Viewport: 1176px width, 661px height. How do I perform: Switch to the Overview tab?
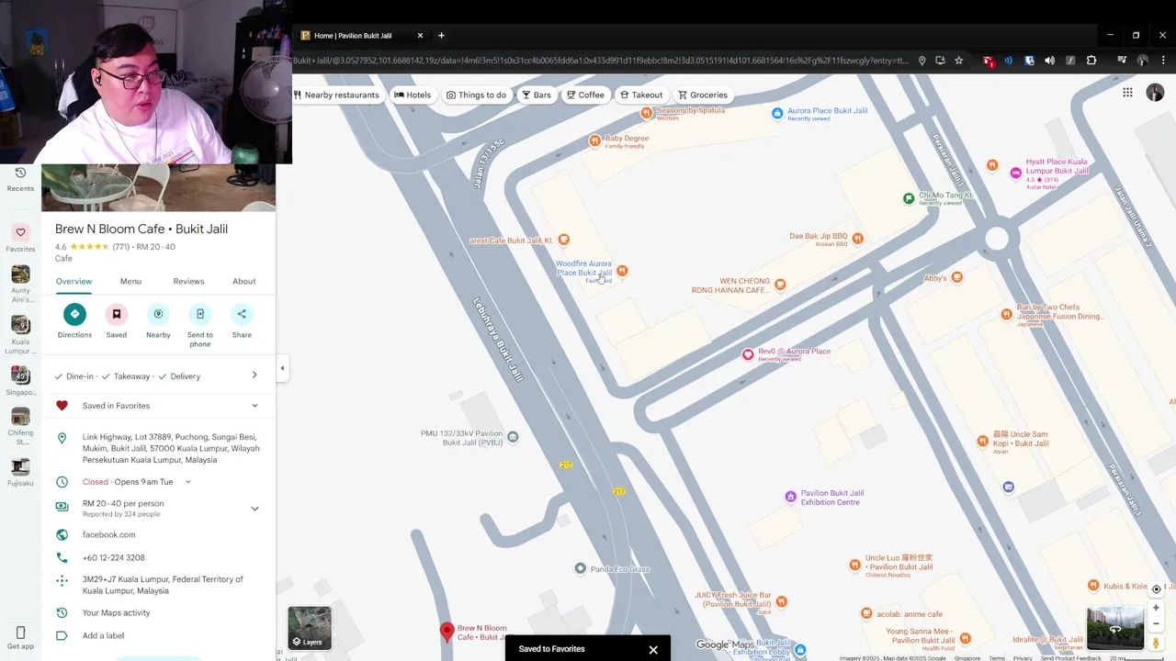click(73, 281)
